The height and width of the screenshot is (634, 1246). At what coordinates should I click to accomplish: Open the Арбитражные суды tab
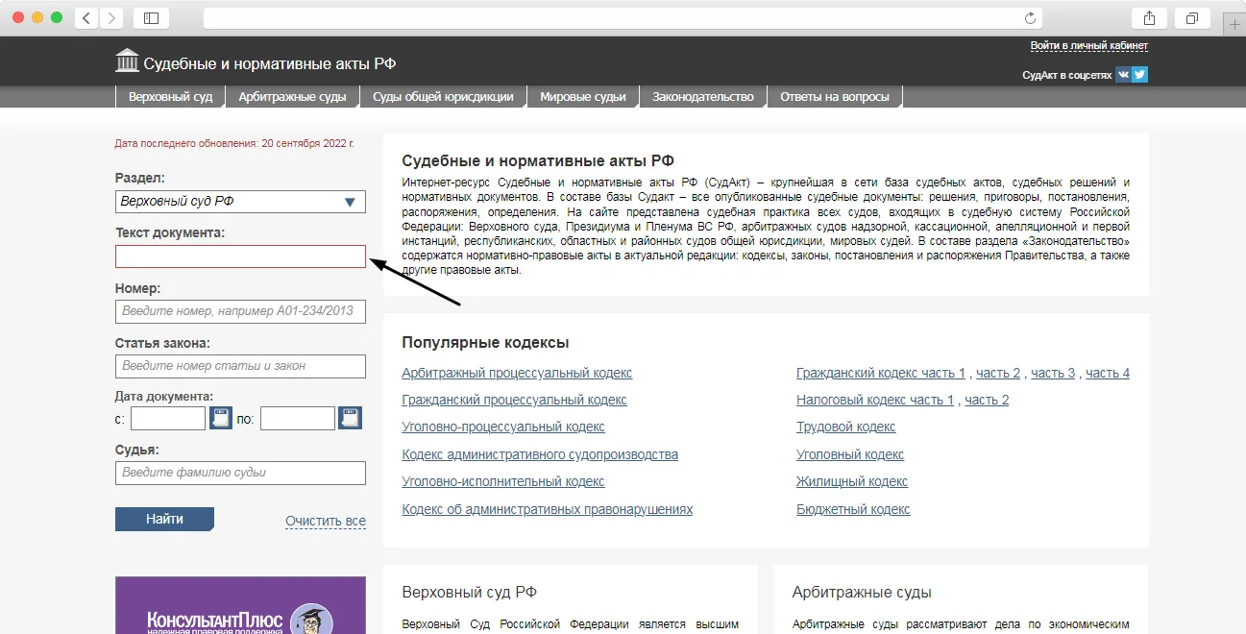(x=293, y=96)
